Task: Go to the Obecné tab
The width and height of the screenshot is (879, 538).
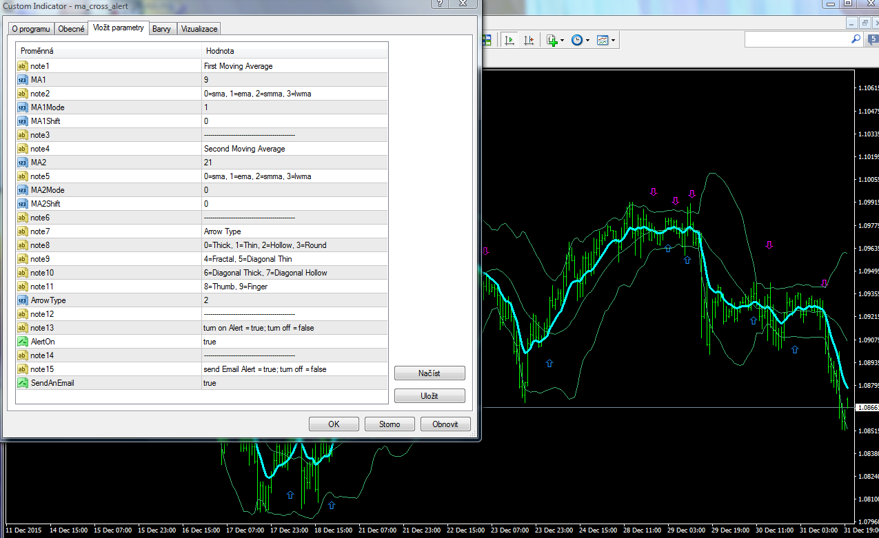Action: coord(71,29)
